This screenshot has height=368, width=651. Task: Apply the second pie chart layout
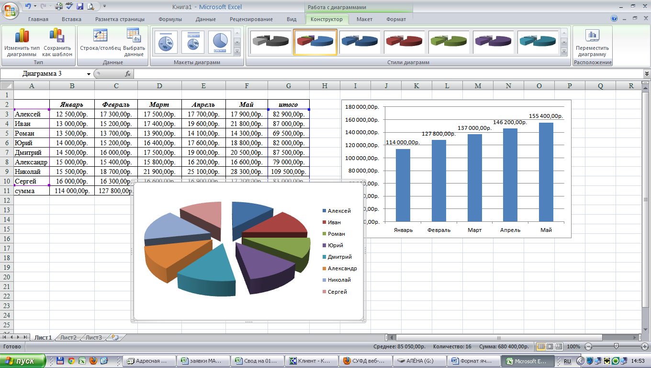pyautogui.click(x=193, y=43)
